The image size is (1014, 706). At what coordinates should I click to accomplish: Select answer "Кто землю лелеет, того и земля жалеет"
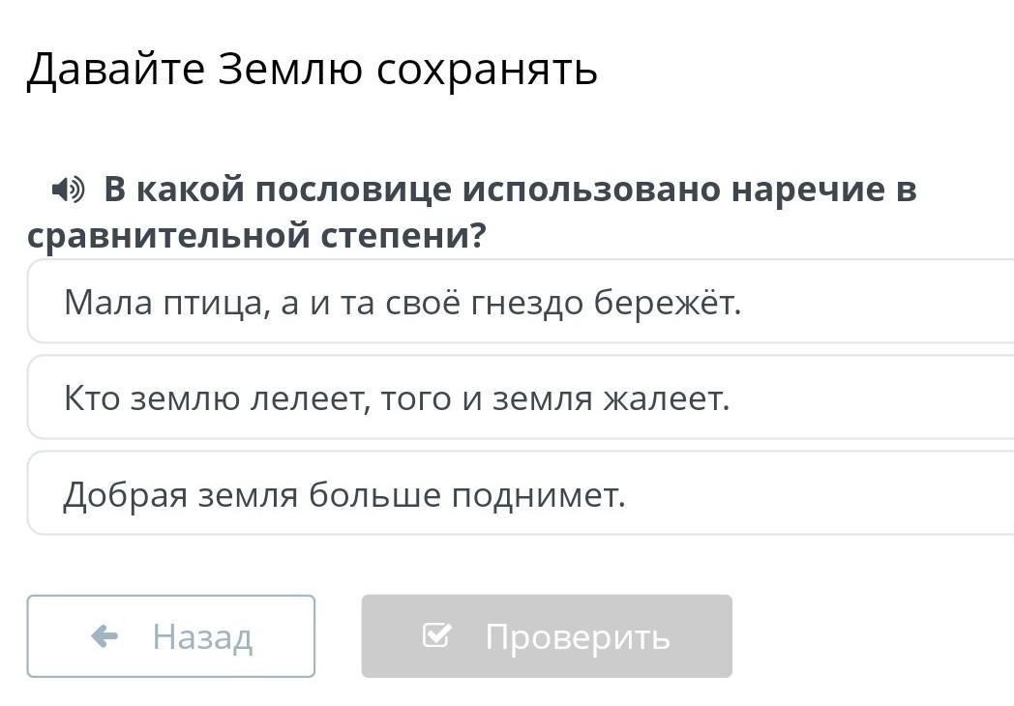(521, 397)
